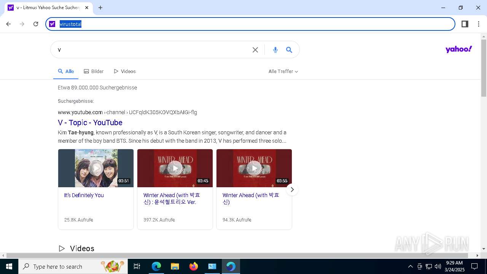Click 25.8K Aufrufe view count
Viewport: 487px width, 274px height.
point(78,220)
